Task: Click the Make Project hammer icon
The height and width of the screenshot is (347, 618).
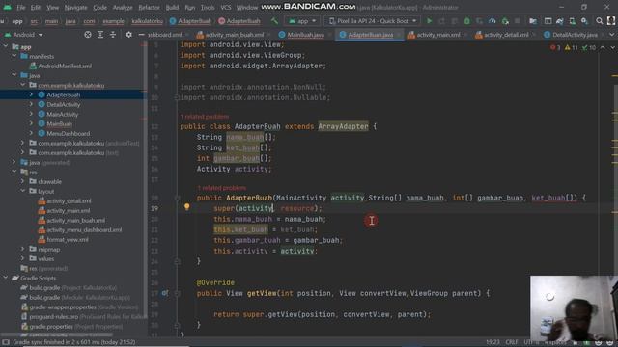Action: point(274,21)
